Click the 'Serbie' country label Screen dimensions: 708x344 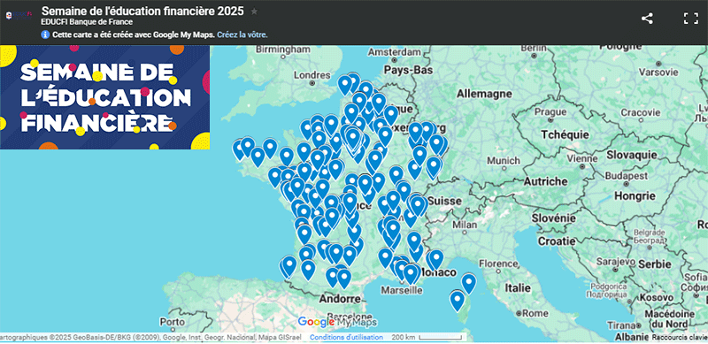pyautogui.click(x=655, y=264)
